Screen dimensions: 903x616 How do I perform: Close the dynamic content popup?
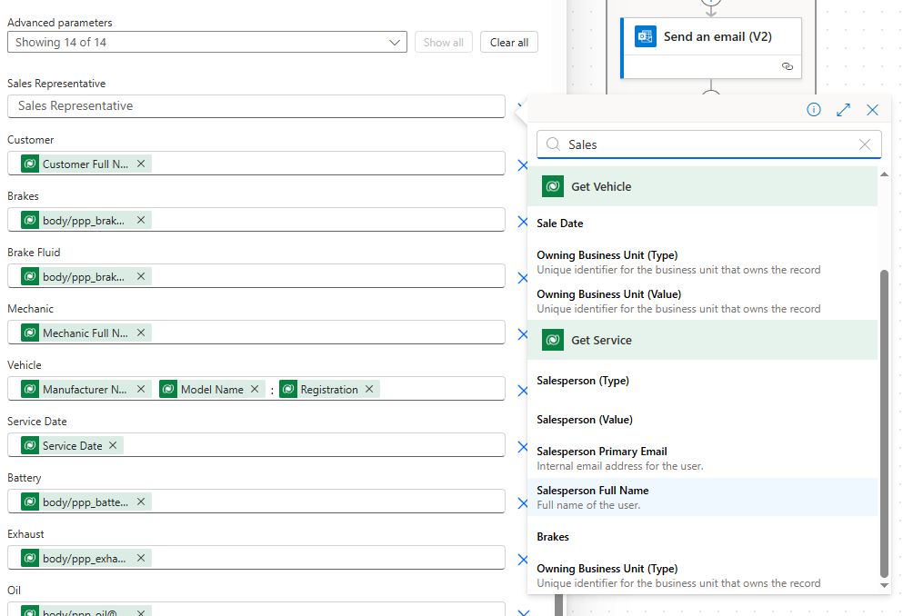click(x=872, y=110)
